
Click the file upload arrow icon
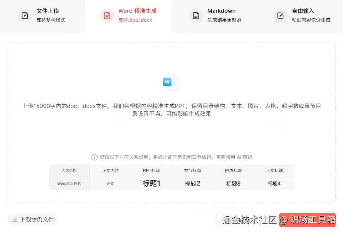[25, 15]
